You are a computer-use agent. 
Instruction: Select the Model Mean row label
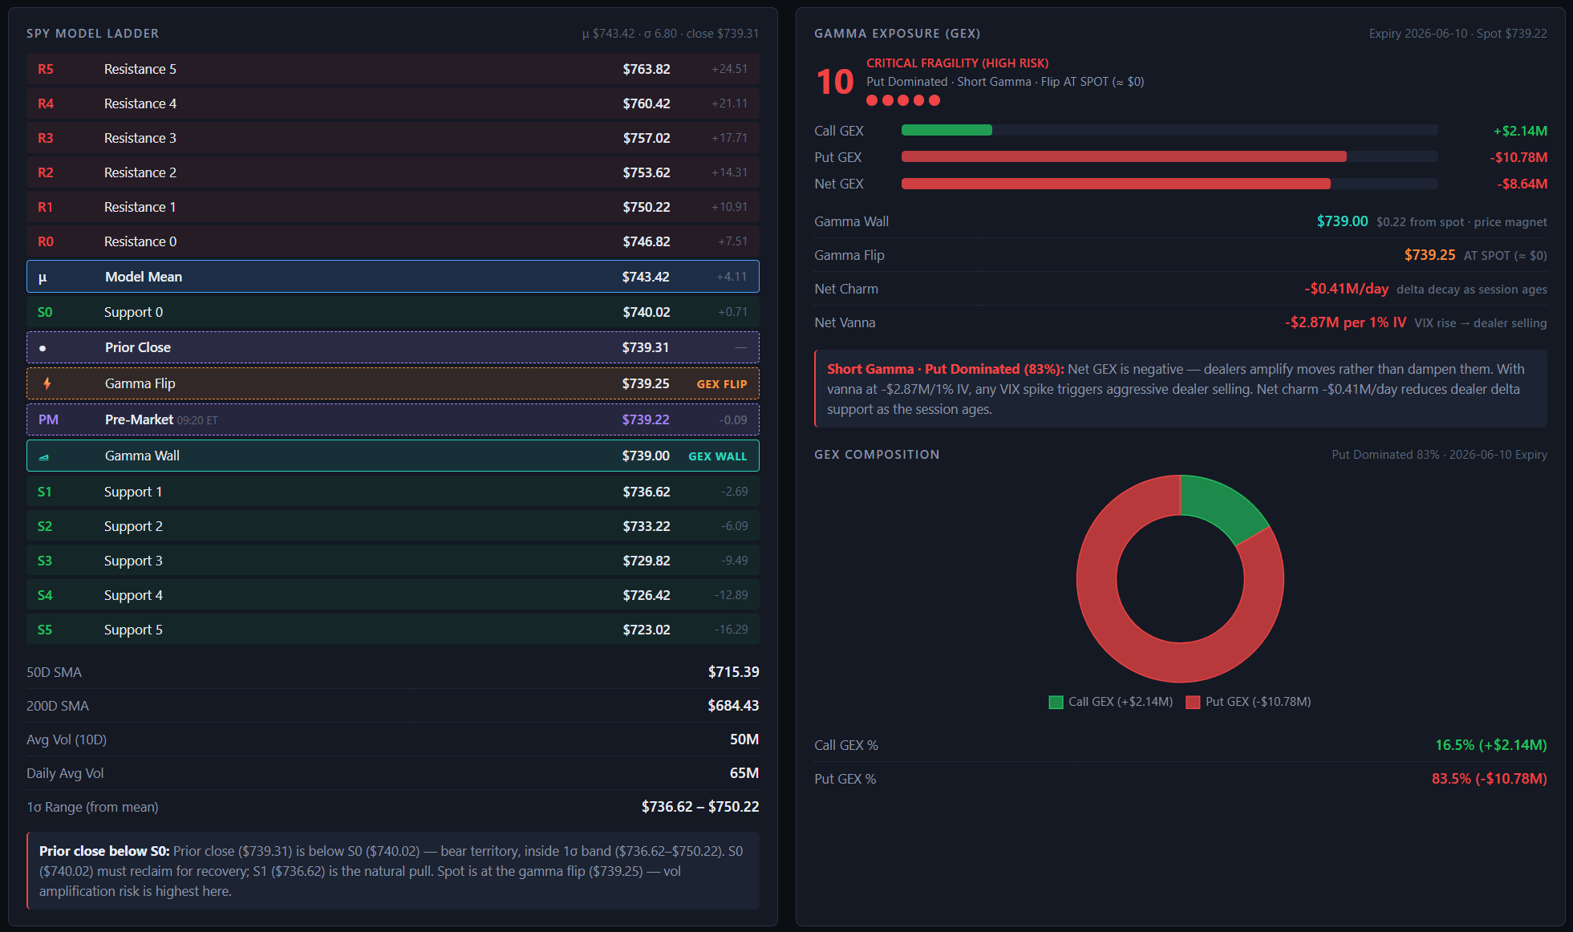(144, 277)
